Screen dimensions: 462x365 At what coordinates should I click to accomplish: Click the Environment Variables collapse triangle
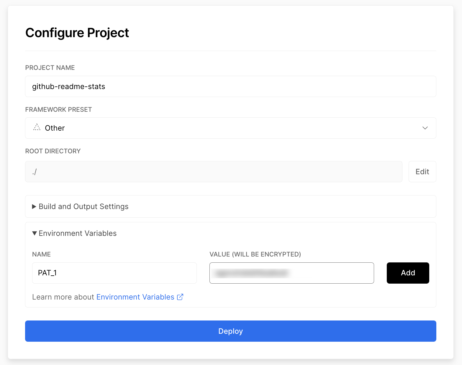[x=35, y=233]
